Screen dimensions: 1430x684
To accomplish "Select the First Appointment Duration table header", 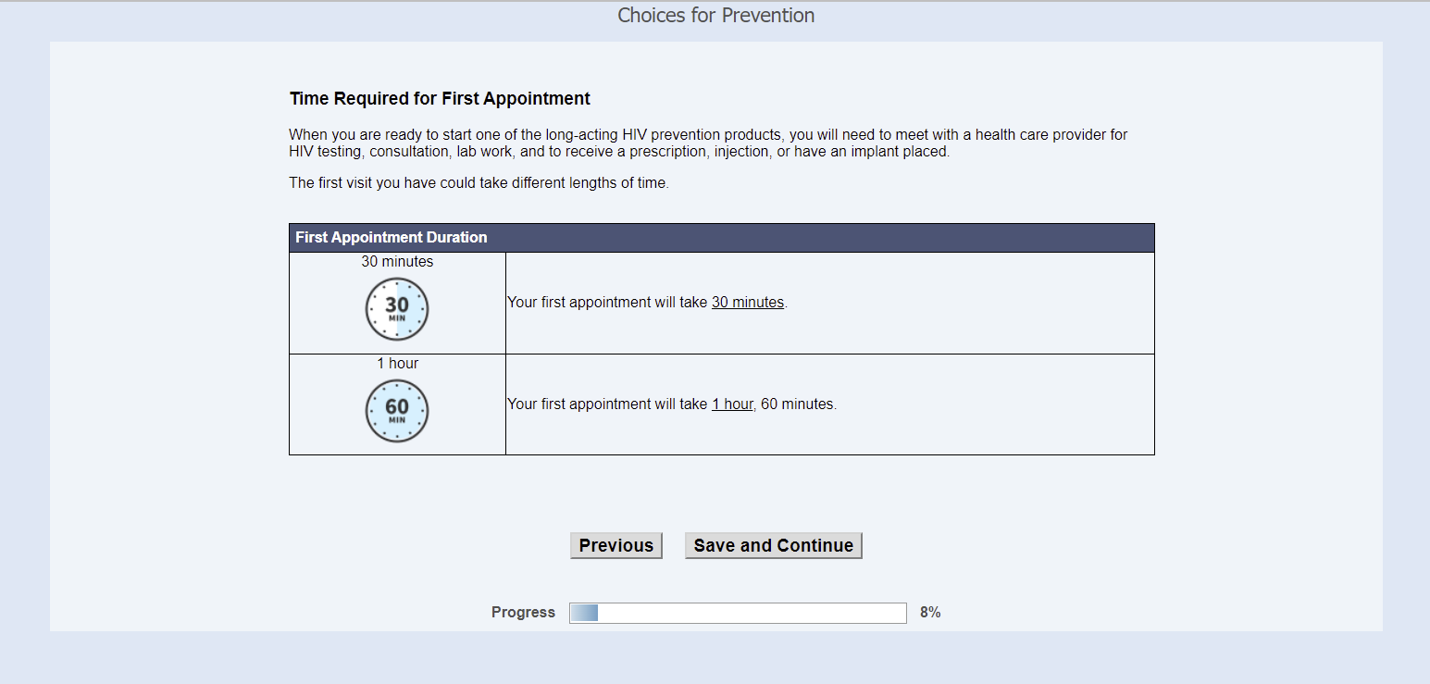I will pos(391,238).
